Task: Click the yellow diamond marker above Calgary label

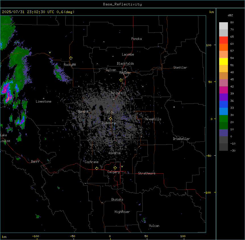Action: click(x=115, y=168)
